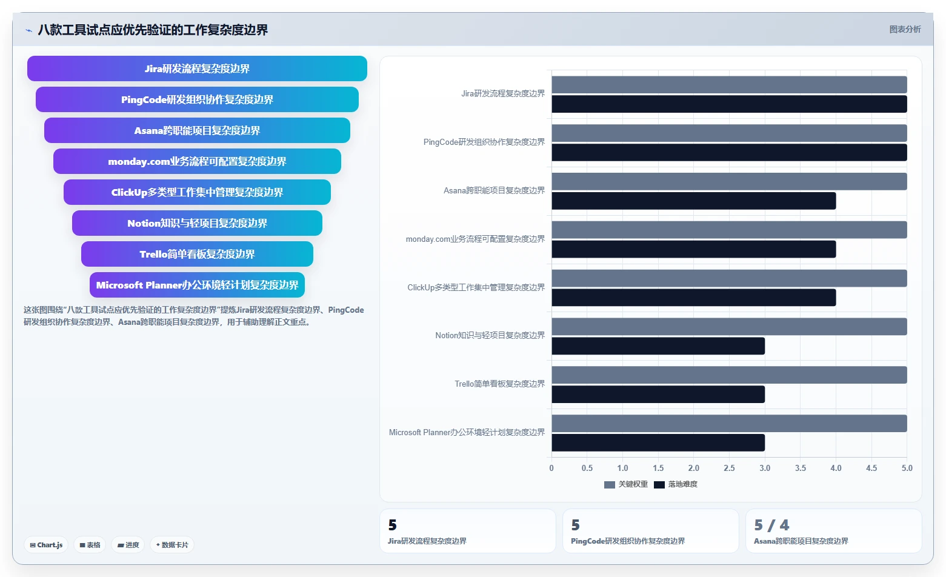Click the monday.com gray 关键权重 bar
The width and height of the screenshot is (946, 577).
coord(729,230)
